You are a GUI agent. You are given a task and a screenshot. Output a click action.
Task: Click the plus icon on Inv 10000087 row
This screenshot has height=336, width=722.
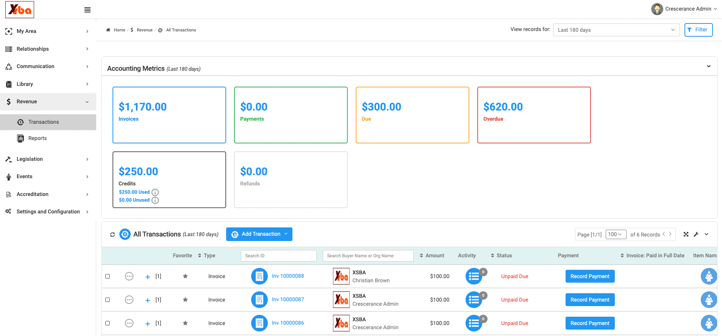click(148, 300)
